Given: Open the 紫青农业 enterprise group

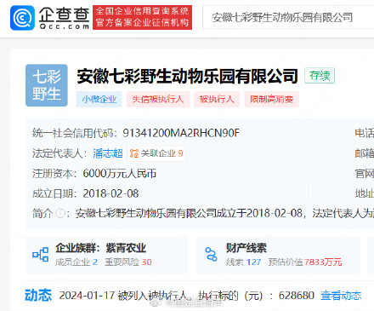Looking at the screenshot, I should pyautogui.click(x=126, y=248).
